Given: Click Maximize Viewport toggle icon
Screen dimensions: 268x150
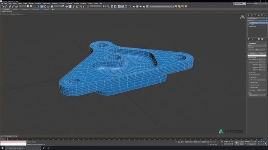Looking at the screenshot, I should (x=266, y=144).
